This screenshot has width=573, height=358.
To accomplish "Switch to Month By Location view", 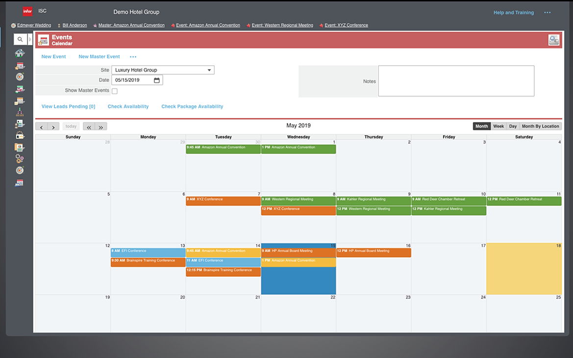I will [541, 126].
